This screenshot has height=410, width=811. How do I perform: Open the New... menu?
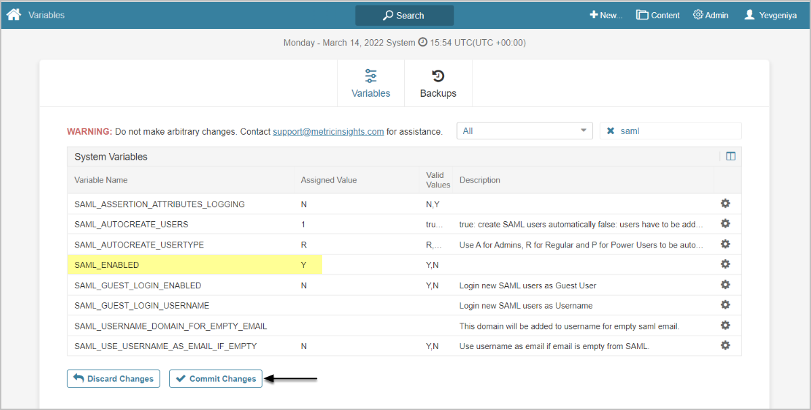606,15
